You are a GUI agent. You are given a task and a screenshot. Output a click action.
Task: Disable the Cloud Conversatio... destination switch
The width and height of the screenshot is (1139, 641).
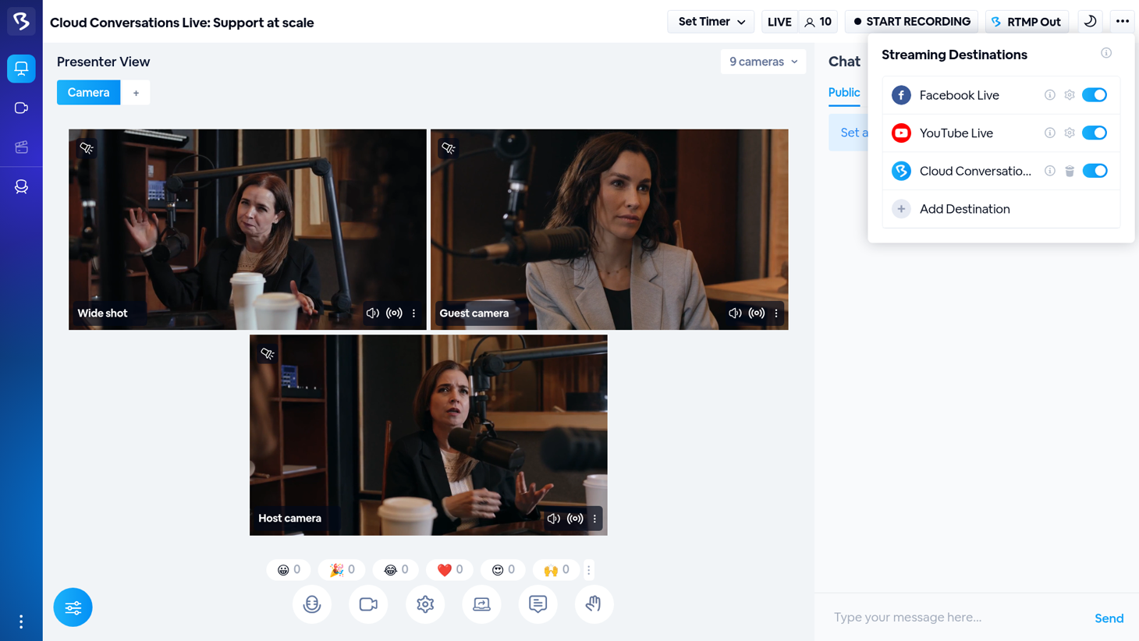(1095, 171)
